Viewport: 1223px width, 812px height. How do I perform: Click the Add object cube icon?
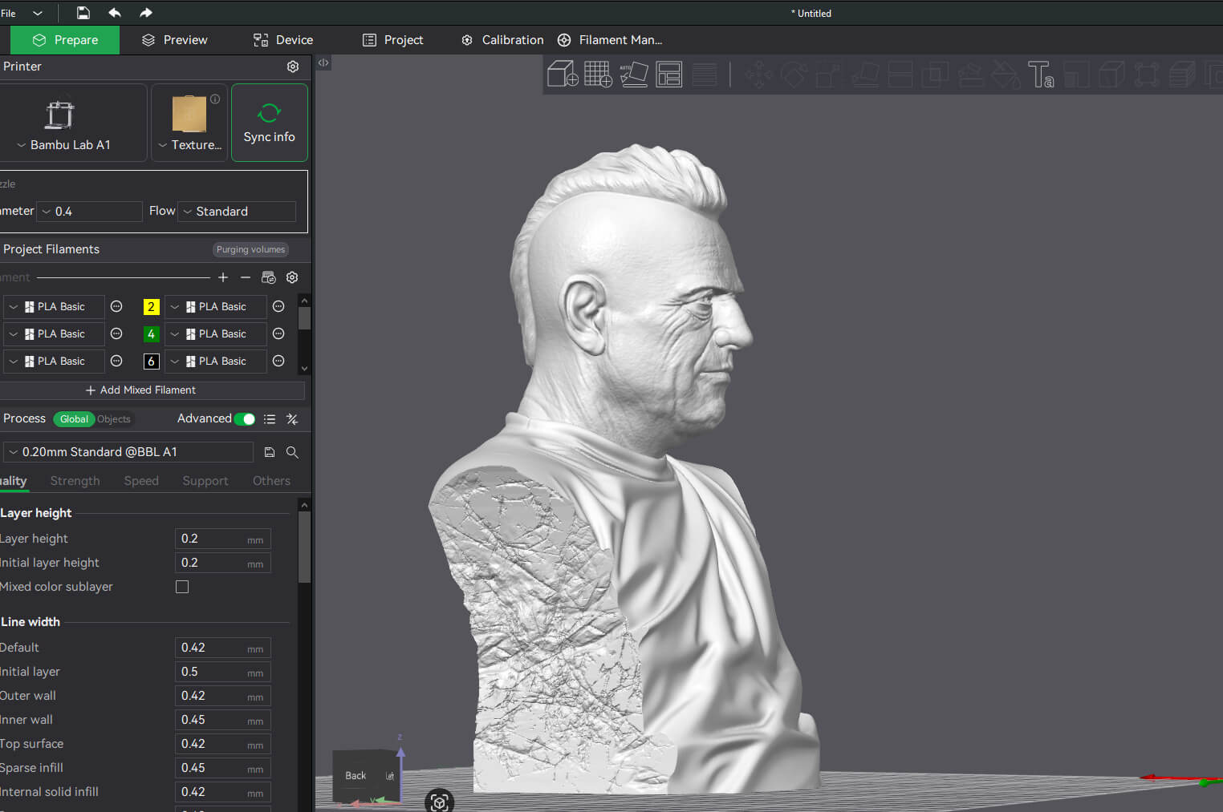563,74
